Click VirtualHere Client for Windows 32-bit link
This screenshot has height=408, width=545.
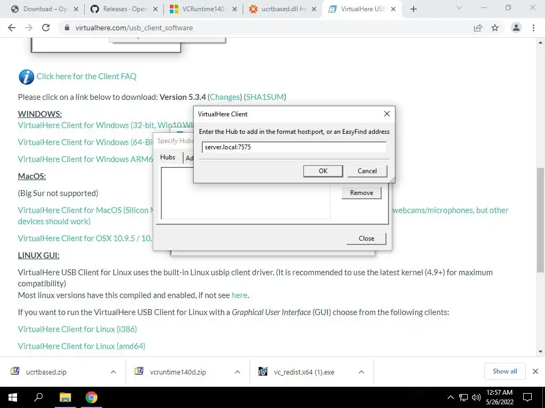(105, 125)
